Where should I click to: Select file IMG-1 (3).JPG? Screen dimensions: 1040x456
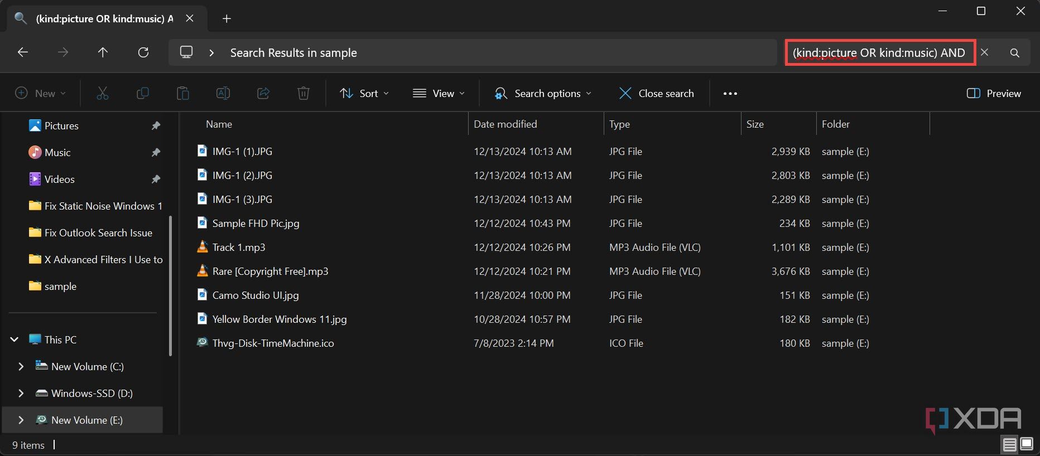[242, 199]
